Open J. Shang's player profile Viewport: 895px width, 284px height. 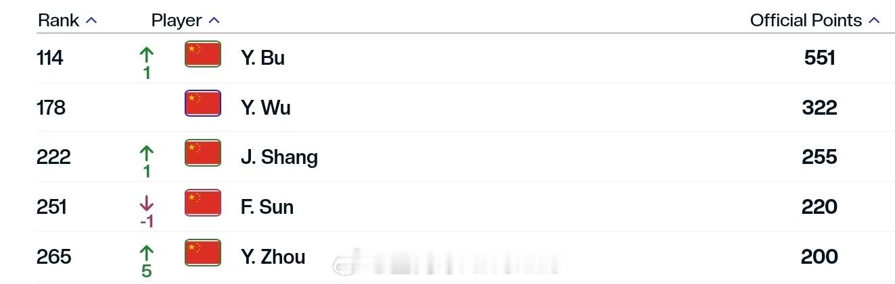point(279,157)
